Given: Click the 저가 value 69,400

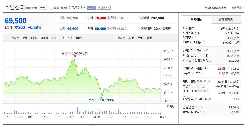Looking at the screenshot, I should [100, 29].
